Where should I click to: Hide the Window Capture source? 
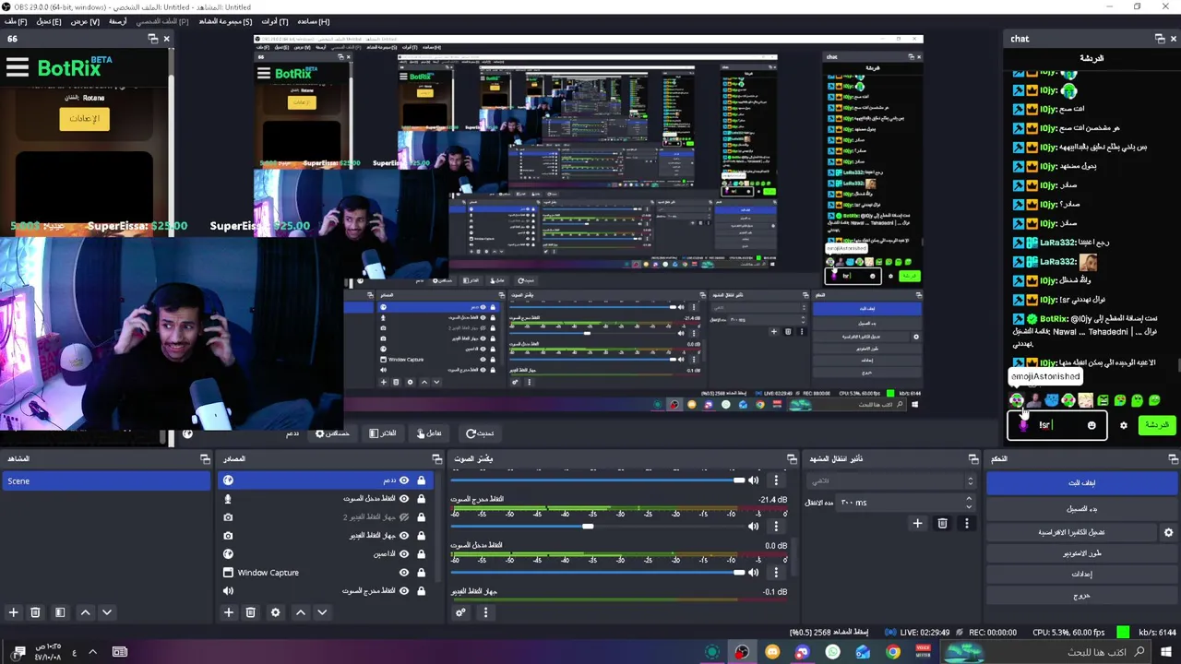point(403,573)
